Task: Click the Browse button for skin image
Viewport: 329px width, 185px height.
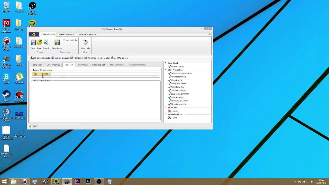Action: [41, 74]
